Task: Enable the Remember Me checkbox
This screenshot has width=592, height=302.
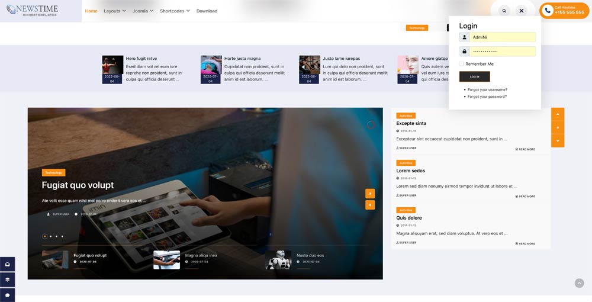Action: [462, 64]
